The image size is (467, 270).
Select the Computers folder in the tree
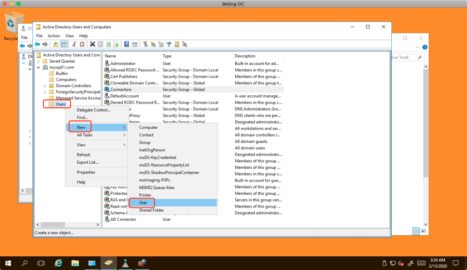pyautogui.click(x=66, y=80)
